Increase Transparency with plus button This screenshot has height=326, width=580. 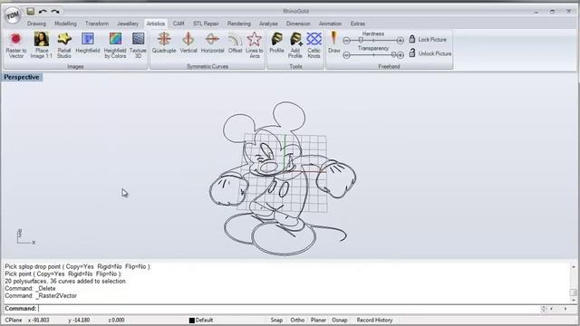pos(400,55)
